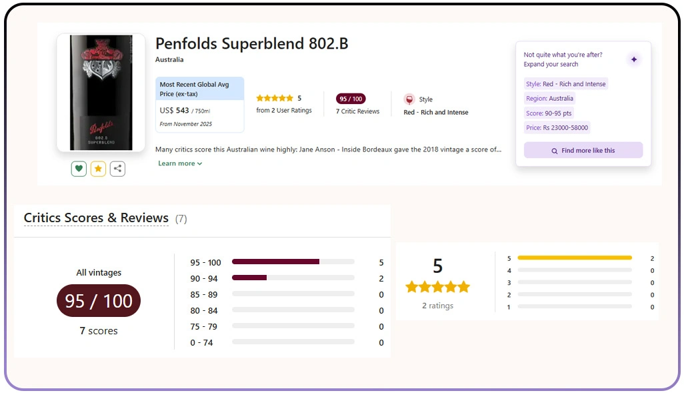Select the Style: Red filter chip

[x=566, y=83]
